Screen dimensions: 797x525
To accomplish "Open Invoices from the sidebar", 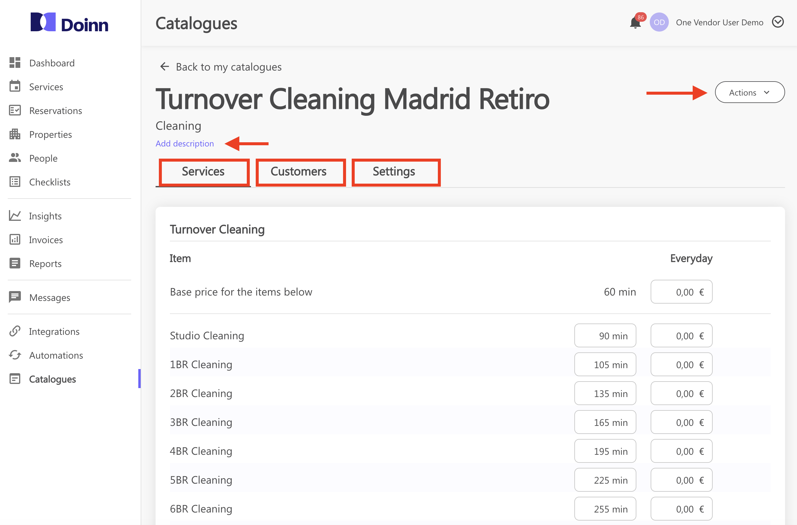I will click(x=46, y=240).
